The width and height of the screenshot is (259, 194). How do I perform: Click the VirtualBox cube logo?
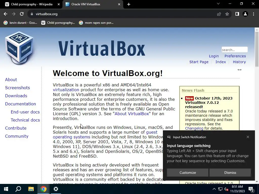click(x=19, y=48)
